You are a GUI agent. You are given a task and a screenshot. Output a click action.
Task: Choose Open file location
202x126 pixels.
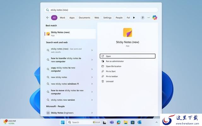click(x=128, y=66)
